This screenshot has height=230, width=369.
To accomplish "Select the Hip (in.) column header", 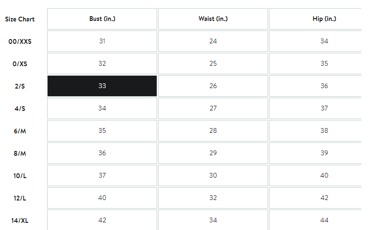I will click(x=324, y=19).
